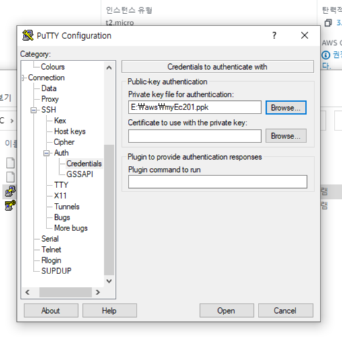Open X11 settings
342x342 pixels.
pyautogui.click(x=60, y=196)
